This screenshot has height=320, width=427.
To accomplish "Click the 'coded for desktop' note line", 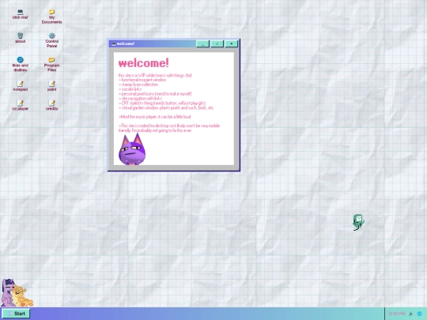I will click(169, 128).
